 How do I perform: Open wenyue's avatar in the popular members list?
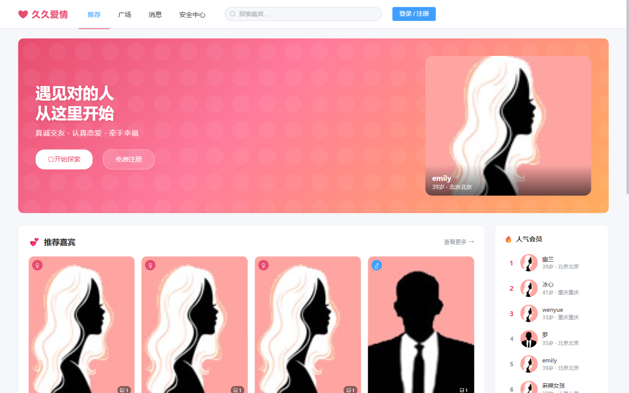click(529, 314)
